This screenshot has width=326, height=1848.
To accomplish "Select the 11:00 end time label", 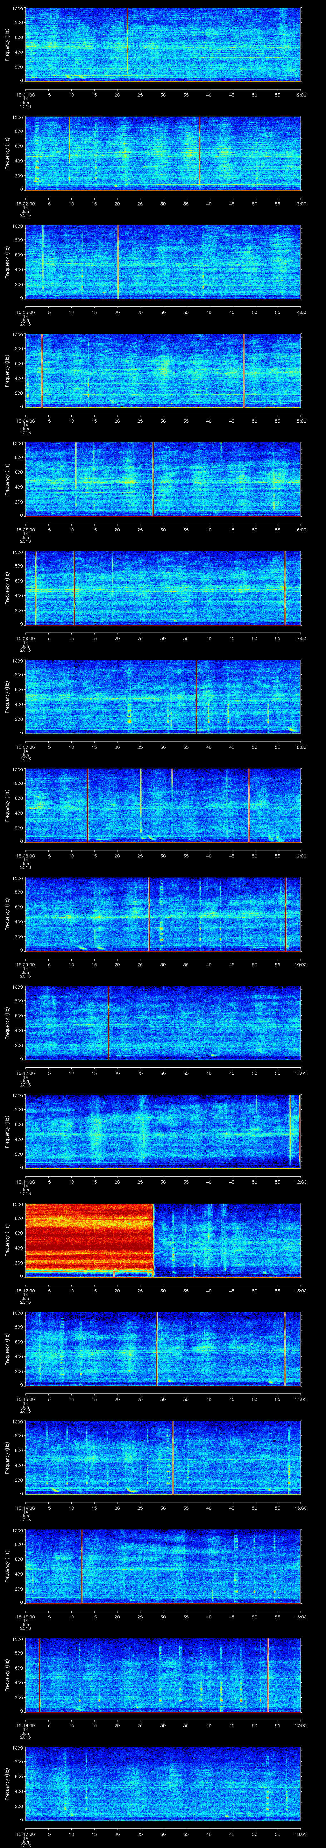I will click(x=300, y=1073).
